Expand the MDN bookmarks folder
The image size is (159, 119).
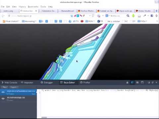pos(90,21)
